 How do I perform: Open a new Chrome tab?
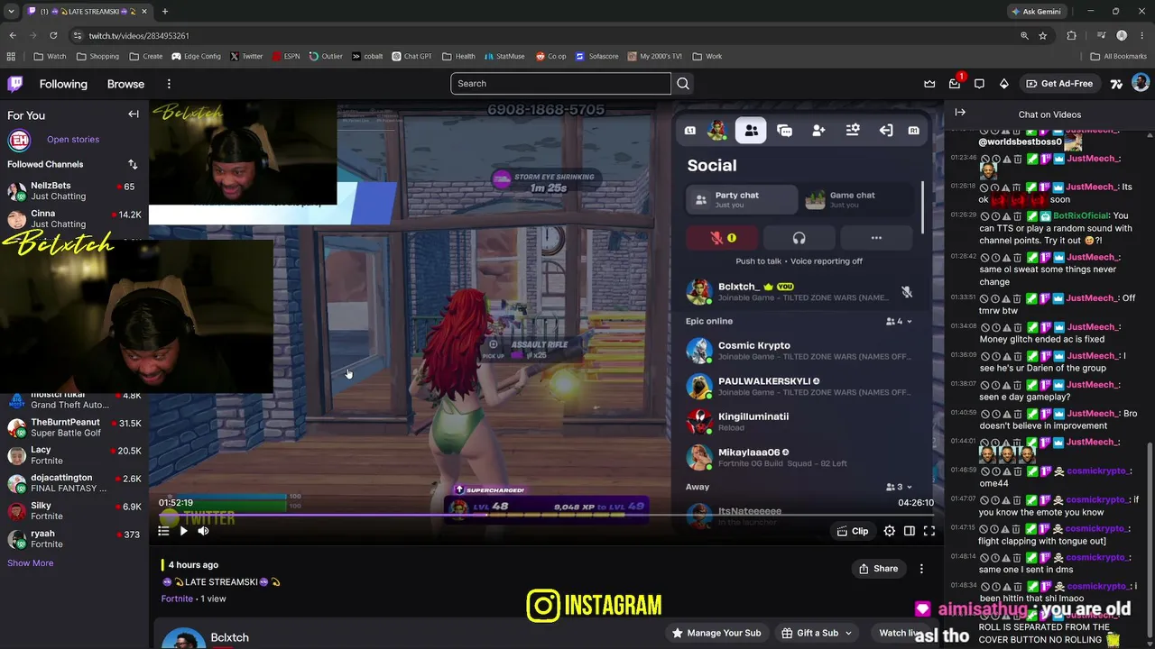(x=165, y=11)
